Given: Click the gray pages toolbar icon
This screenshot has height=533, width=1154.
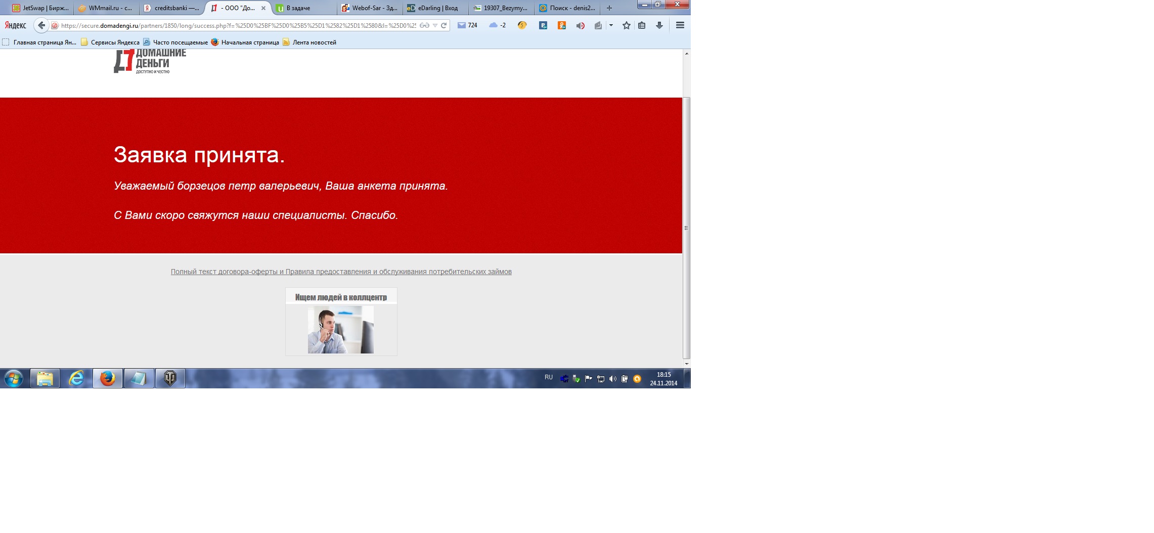Looking at the screenshot, I should [x=598, y=25].
